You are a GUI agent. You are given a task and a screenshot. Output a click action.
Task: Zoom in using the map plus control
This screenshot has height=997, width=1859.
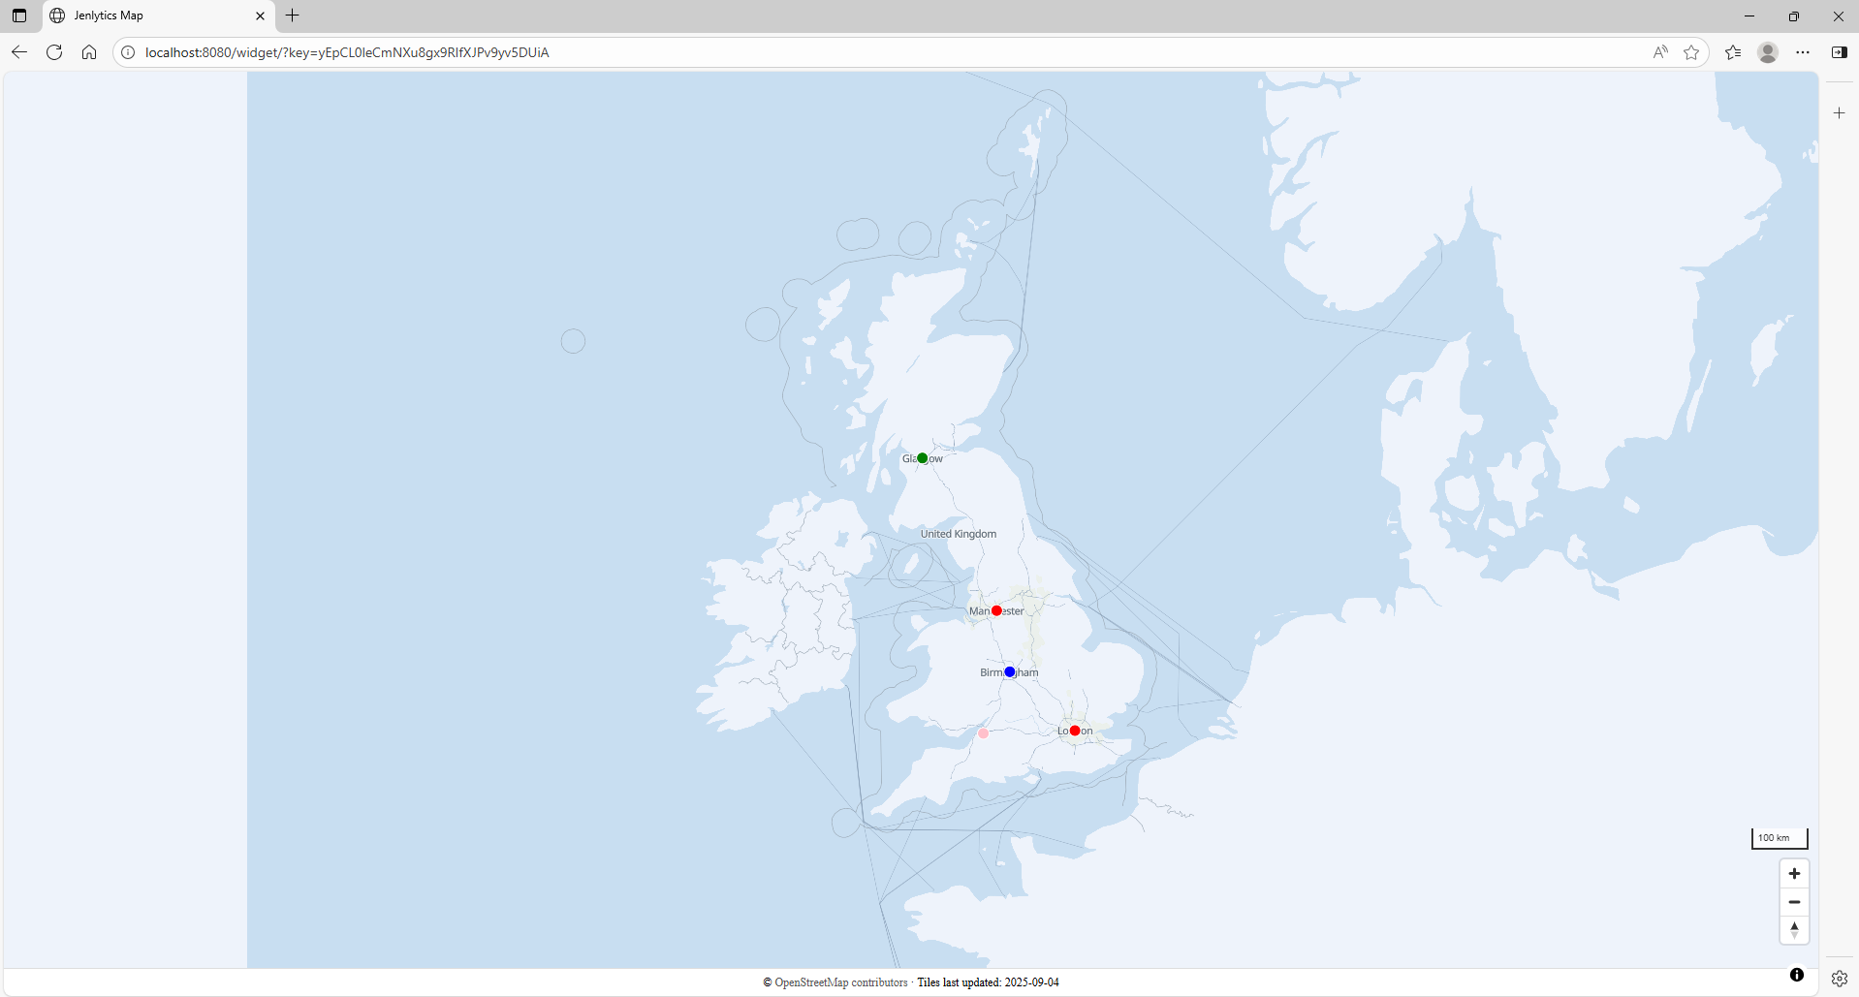click(x=1794, y=873)
